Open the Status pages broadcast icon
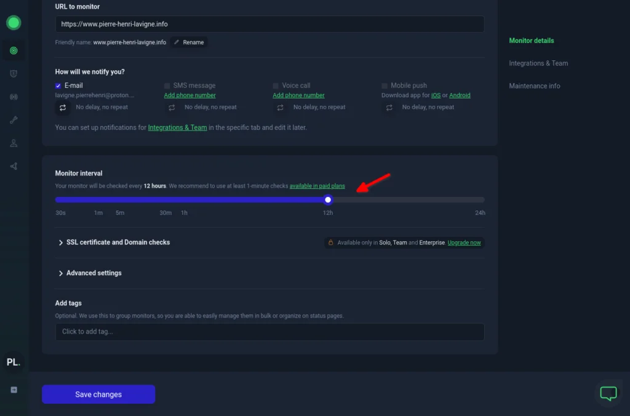This screenshot has height=416, width=630. click(14, 97)
